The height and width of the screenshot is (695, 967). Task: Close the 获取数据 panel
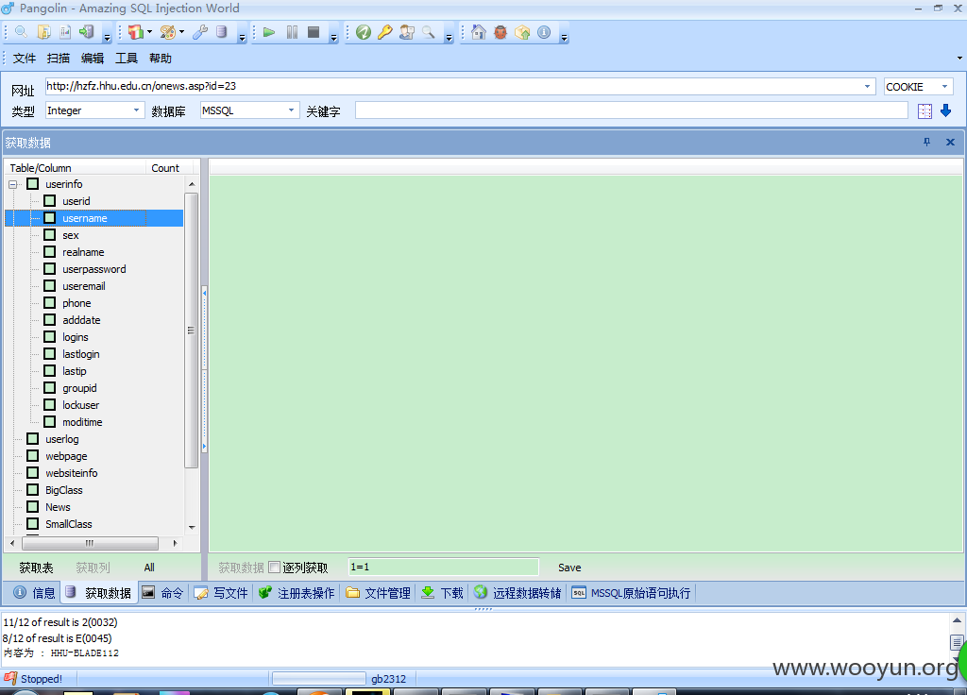tap(950, 142)
